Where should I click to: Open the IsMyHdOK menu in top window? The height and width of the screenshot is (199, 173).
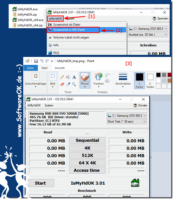[55, 19]
